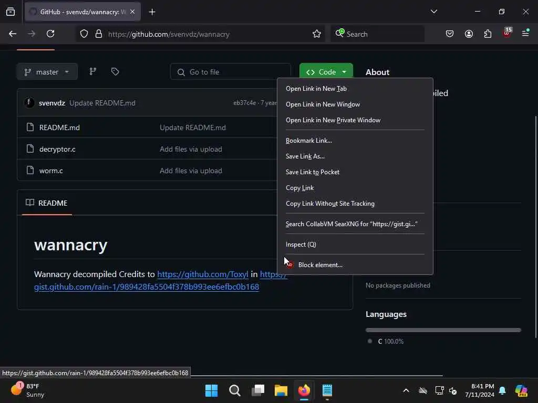538x403 pixels.
Task: Click the Go to file search field
Action: pos(230,72)
